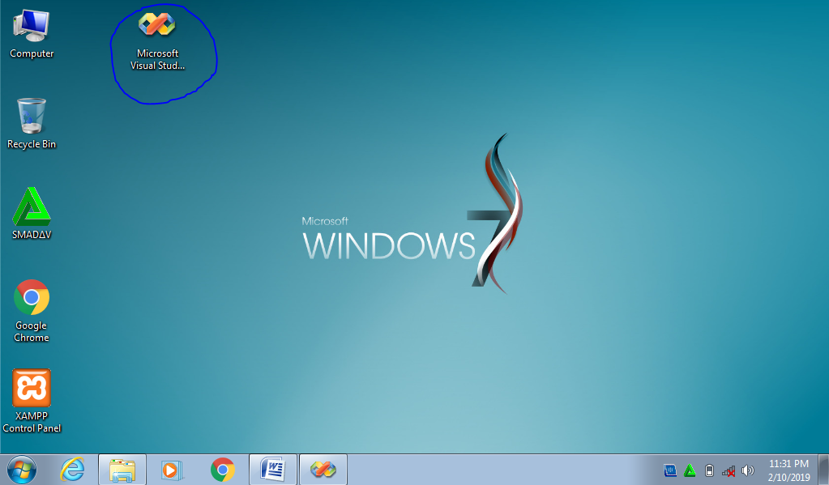Open the clock showing 11:31 PM
Screen dimensions: 829x485
788,470
